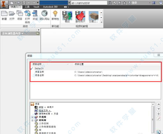Switch to the 工具 ribbon tab

(27, 7)
